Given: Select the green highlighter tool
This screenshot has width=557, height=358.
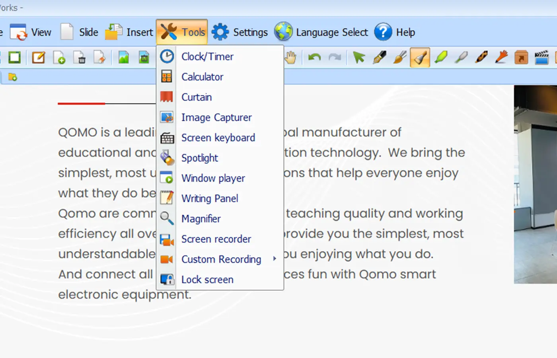Looking at the screenshot, I should pyautogui.click(x=441, y=58).
